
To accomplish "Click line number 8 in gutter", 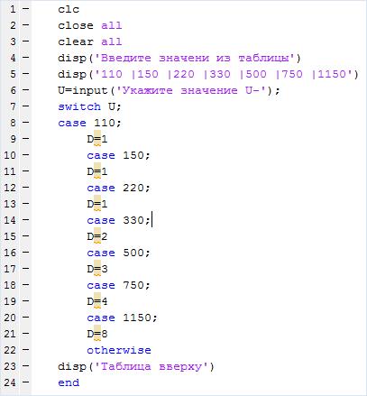I will [x=13, y=123].
